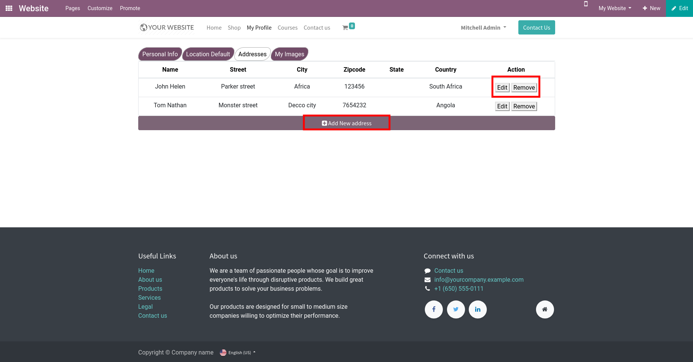Click Add New address button
The height and width of the screenshot is (362, 693).
347,123
